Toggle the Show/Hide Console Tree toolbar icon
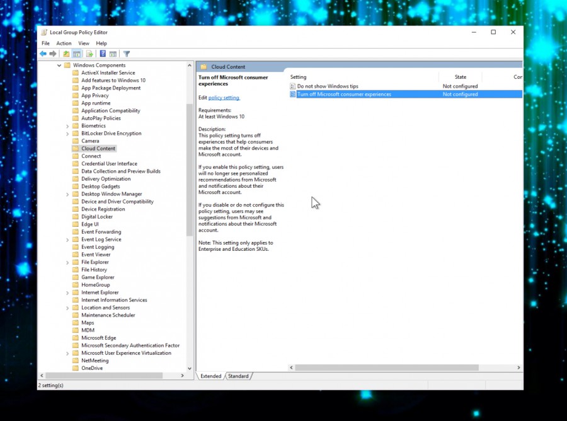Viewport: 567px width, 421px height. (x=76, y=54)
